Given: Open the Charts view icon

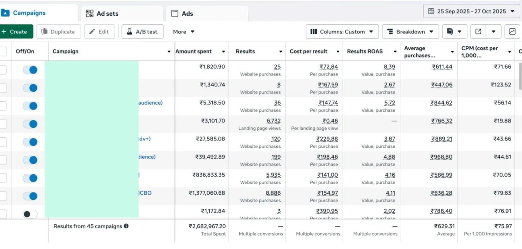Looking at the screenshot, I should coord(512,32).
